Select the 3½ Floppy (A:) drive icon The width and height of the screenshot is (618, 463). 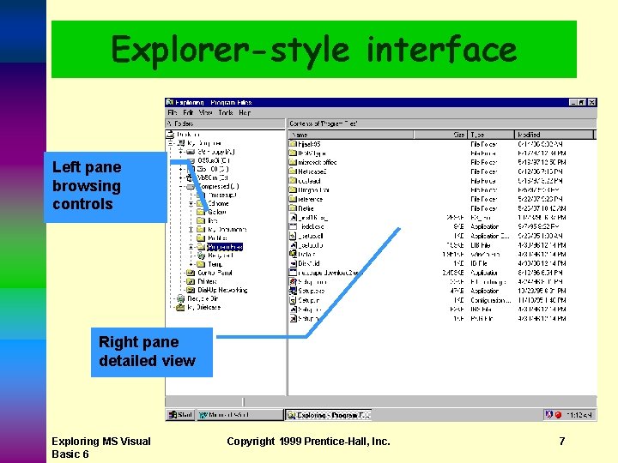click(x=191, y=152)
